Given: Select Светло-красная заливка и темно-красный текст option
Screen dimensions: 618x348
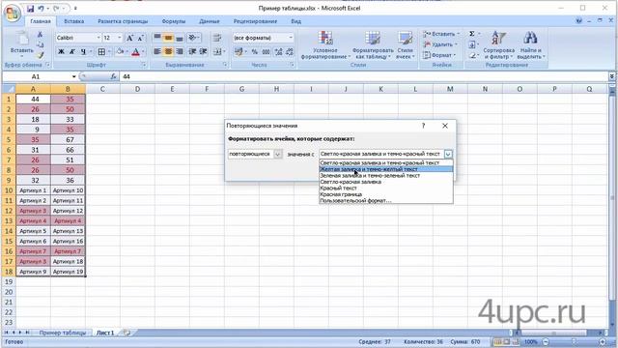Looking at the screenshot, I should click(x=386, y=162).
